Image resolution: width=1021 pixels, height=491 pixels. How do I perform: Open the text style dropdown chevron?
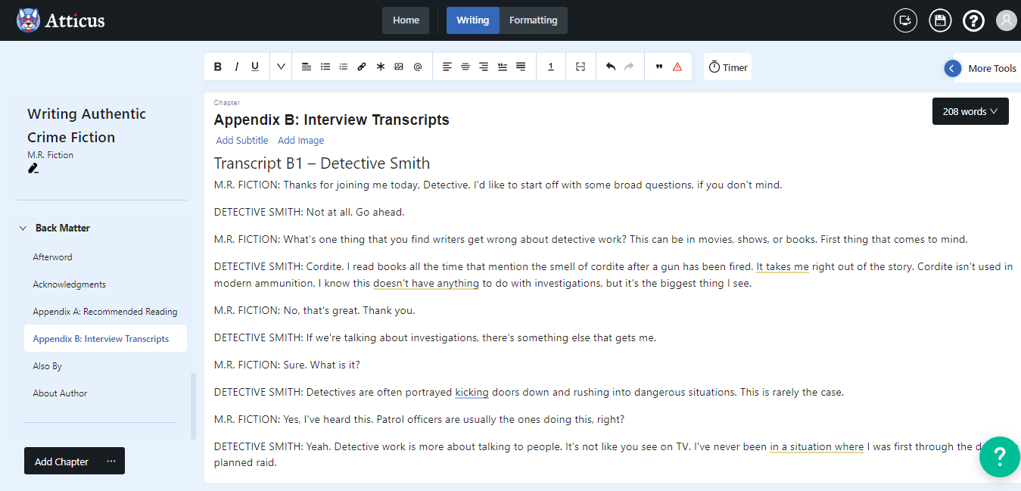coord(281,67)
